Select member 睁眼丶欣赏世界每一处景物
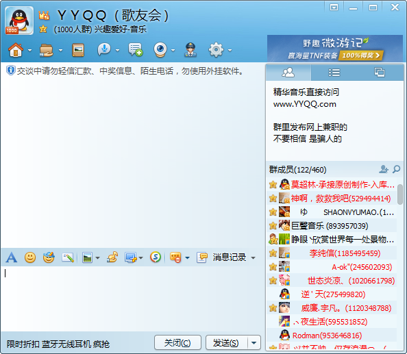Image resolution: width=407 pixels, height=354 pixels. coord(332,240)
